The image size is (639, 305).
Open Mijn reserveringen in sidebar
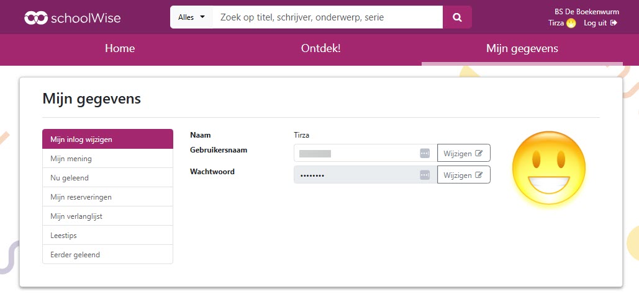(x=107, y=197)
